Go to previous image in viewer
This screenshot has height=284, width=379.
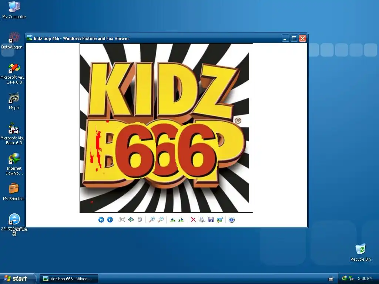point(101,220)
